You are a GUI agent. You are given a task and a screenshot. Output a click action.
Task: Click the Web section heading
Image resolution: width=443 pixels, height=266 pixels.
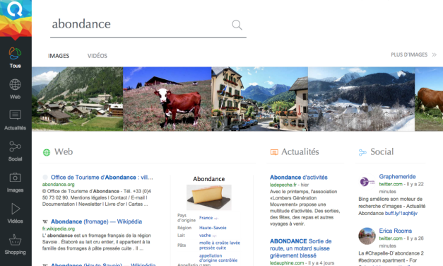[64, 151]
